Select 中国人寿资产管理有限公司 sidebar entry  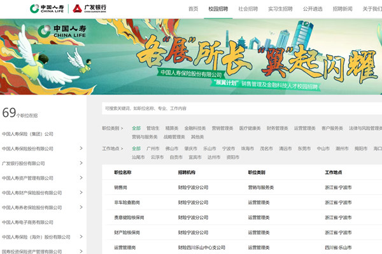[27, 178]
